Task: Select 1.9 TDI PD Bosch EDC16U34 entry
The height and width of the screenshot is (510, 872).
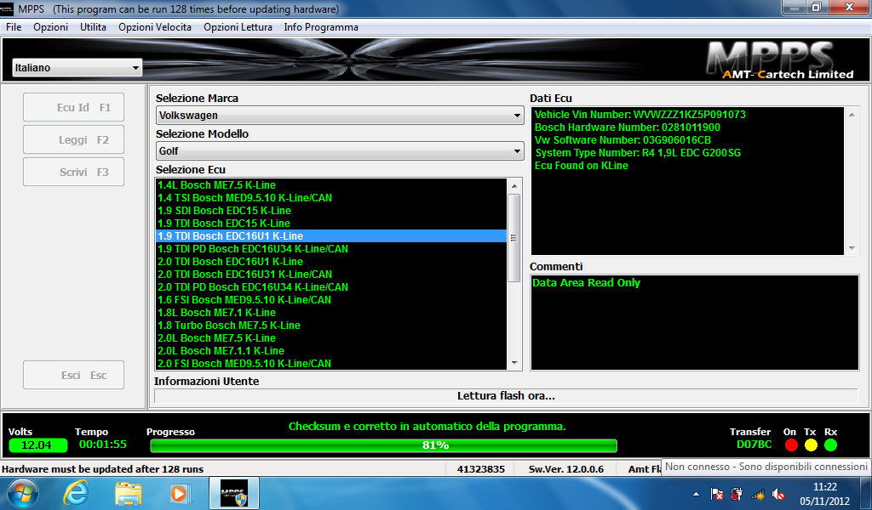Action: click(x=331, y=248)
